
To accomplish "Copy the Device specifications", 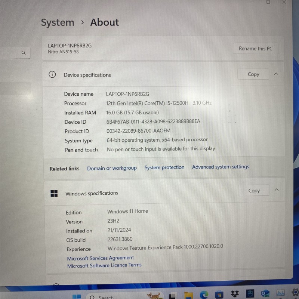I will click(253, 74).
